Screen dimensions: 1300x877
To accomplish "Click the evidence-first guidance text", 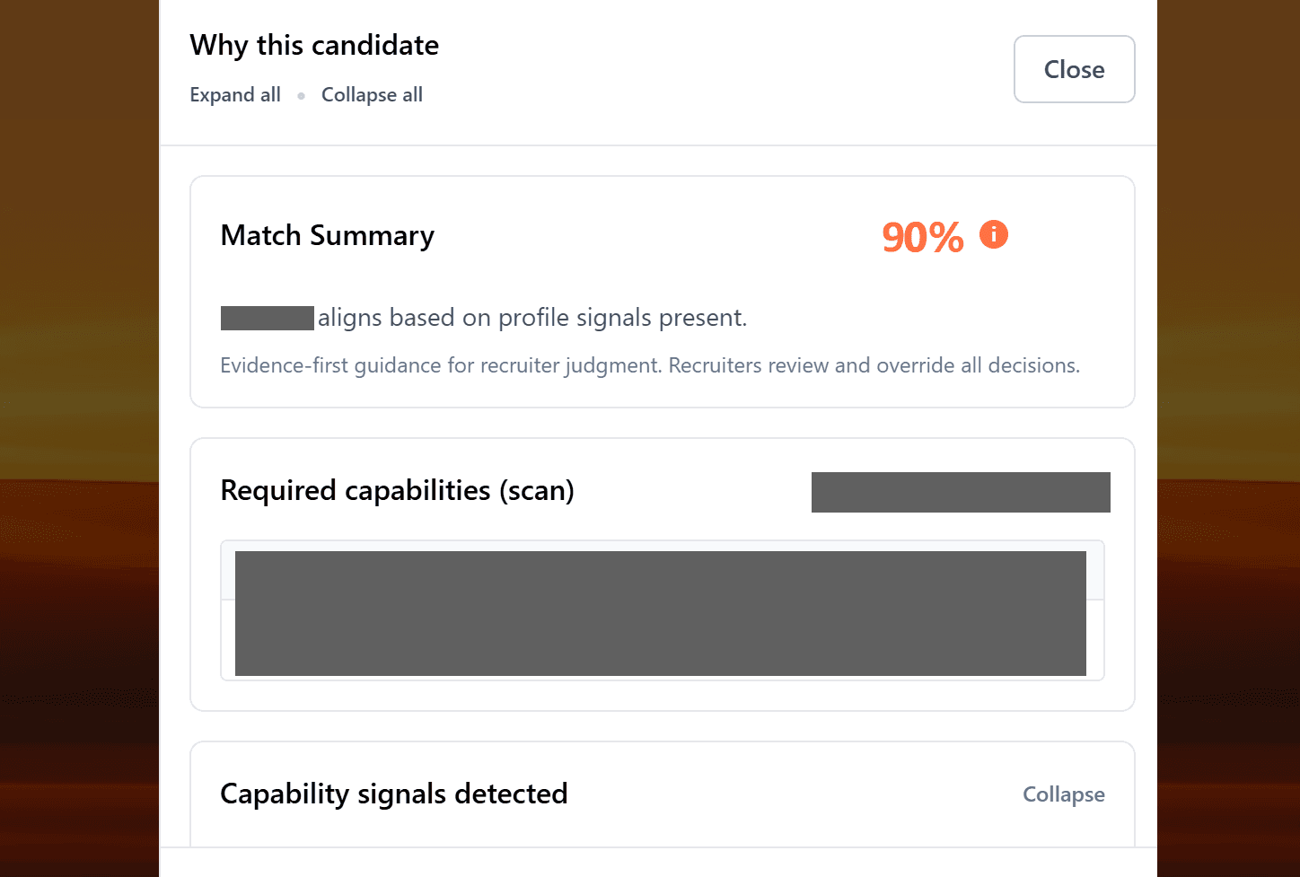I will pos(650,365).
